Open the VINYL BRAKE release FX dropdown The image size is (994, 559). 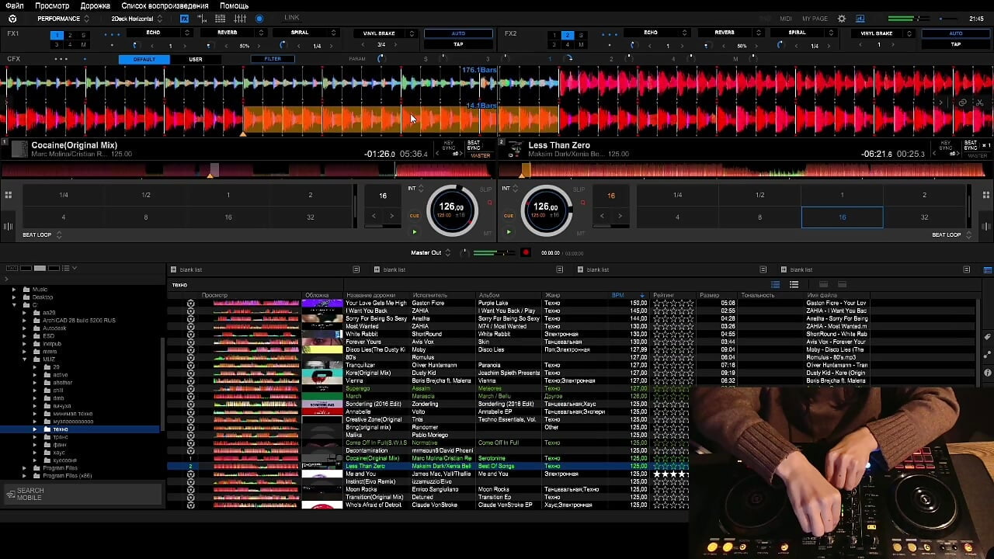coord(381,33)
